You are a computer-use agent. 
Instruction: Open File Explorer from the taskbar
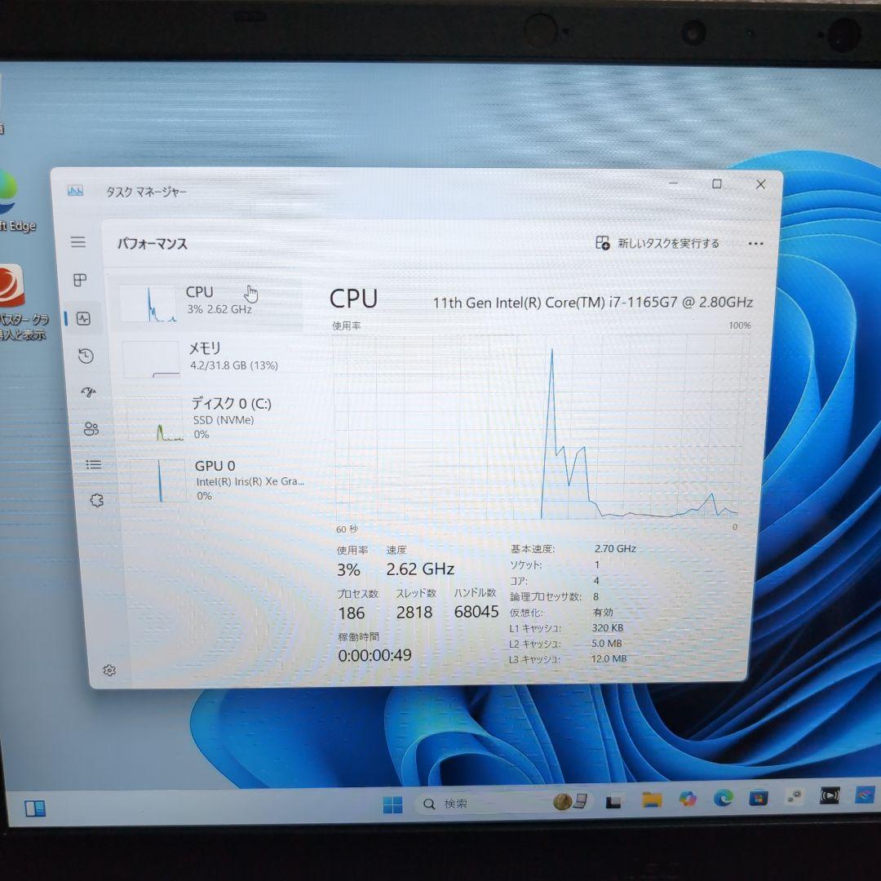point(652,800)
